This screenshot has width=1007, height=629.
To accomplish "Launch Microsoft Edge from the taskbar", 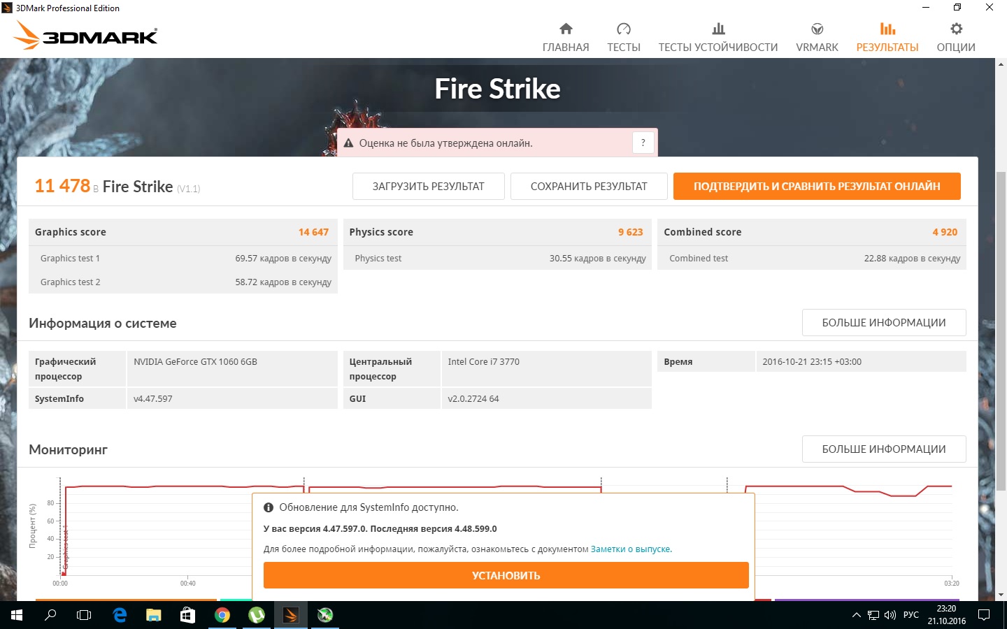I will pos(120,615).
